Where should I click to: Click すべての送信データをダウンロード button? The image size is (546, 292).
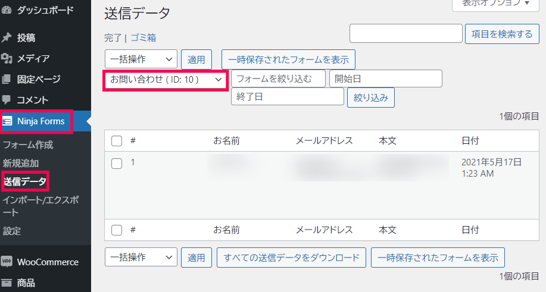pos(291,258)
